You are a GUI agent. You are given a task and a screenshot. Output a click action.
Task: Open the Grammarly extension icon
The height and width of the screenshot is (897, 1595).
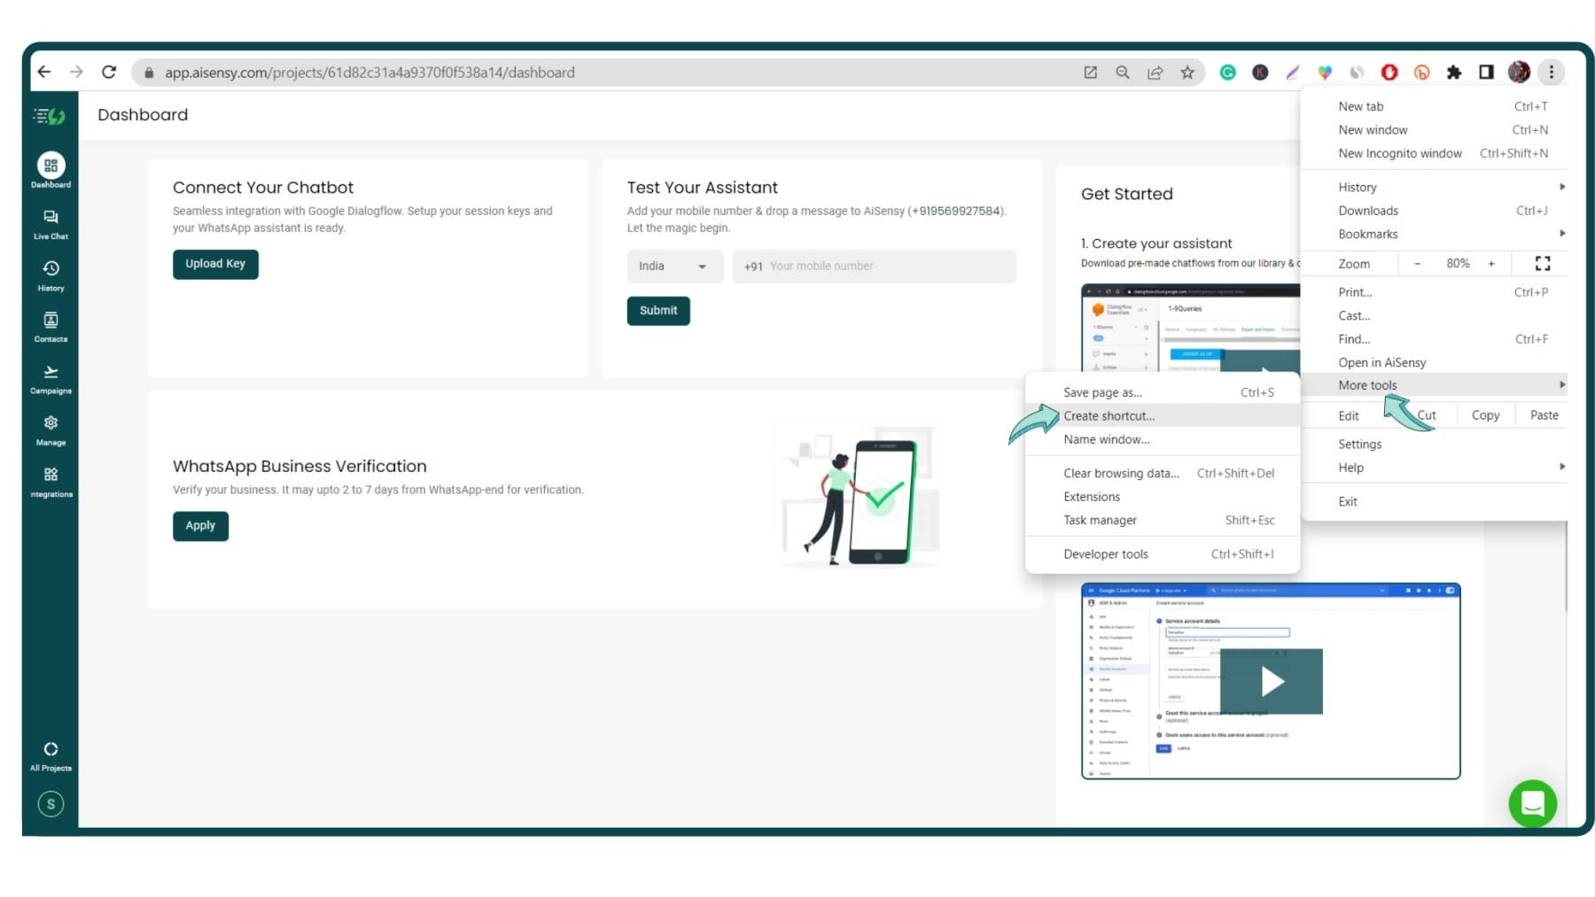[x=1228, y=73]
